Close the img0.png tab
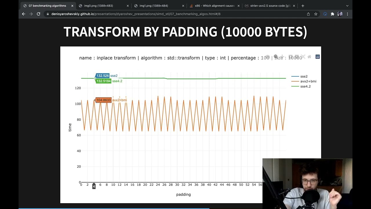Image resolution: width=371 pixels, height=209 pixels. point(128,6)
